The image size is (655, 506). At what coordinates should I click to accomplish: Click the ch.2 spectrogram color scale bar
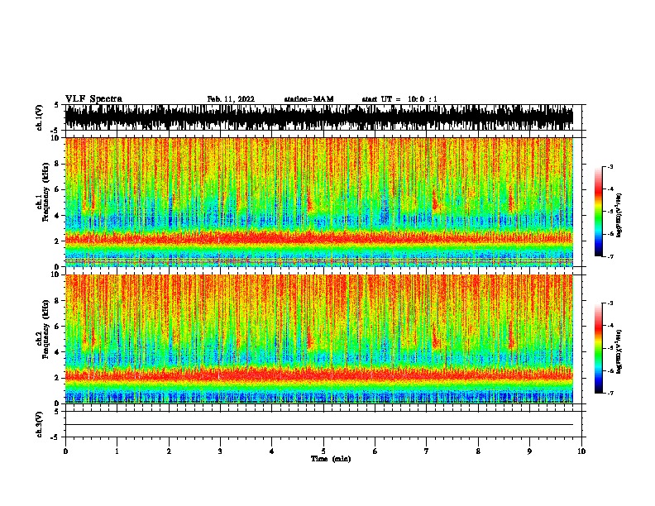click(599, 348)
